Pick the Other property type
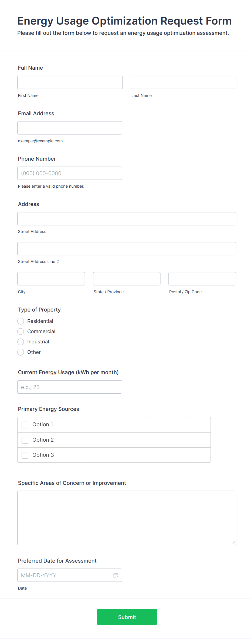251x639 pixels. (21, 352)
